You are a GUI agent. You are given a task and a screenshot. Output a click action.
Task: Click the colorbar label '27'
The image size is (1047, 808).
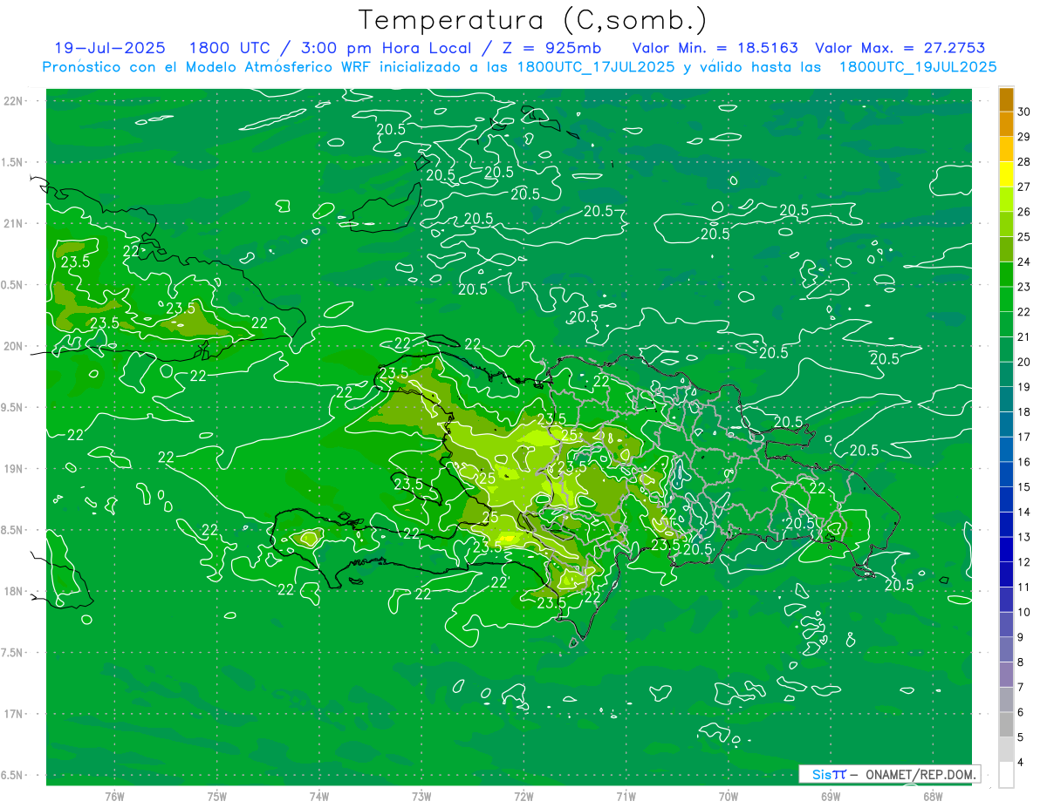[x=1024, y=187]
